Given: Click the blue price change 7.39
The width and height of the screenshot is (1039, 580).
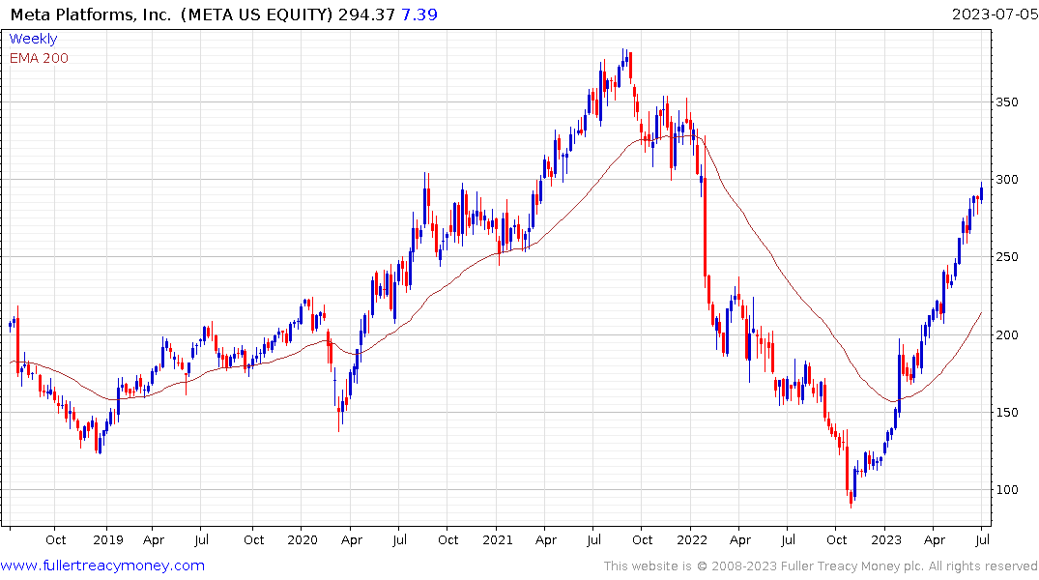Looking at the screenshot, I should pyautogui.click(x=419, y=14).
